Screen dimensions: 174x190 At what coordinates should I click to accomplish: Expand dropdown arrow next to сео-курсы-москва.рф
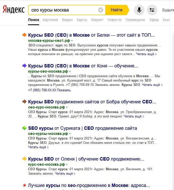click(70, 134)
